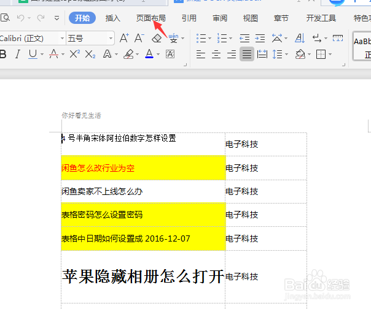
Task: Apply distributed alignment
Action: point(262,55)
